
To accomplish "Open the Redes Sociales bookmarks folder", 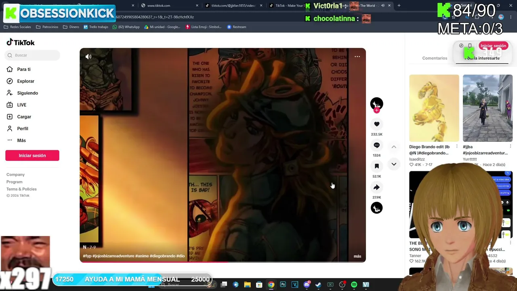I will (x=17, y=27).
